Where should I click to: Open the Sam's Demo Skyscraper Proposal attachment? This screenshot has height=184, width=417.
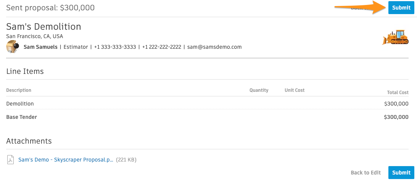(x=66, y=160)
